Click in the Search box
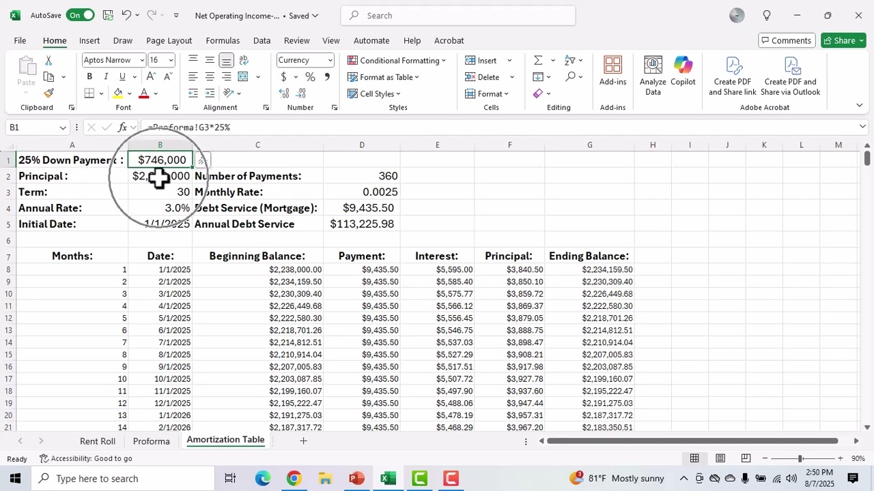 pos(458,16)
